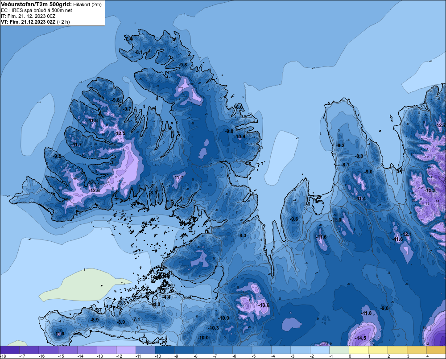446x359 pixels.
Task: Click the '-12.6' temperature value in the Westfjords
Action: click(94, 190)
